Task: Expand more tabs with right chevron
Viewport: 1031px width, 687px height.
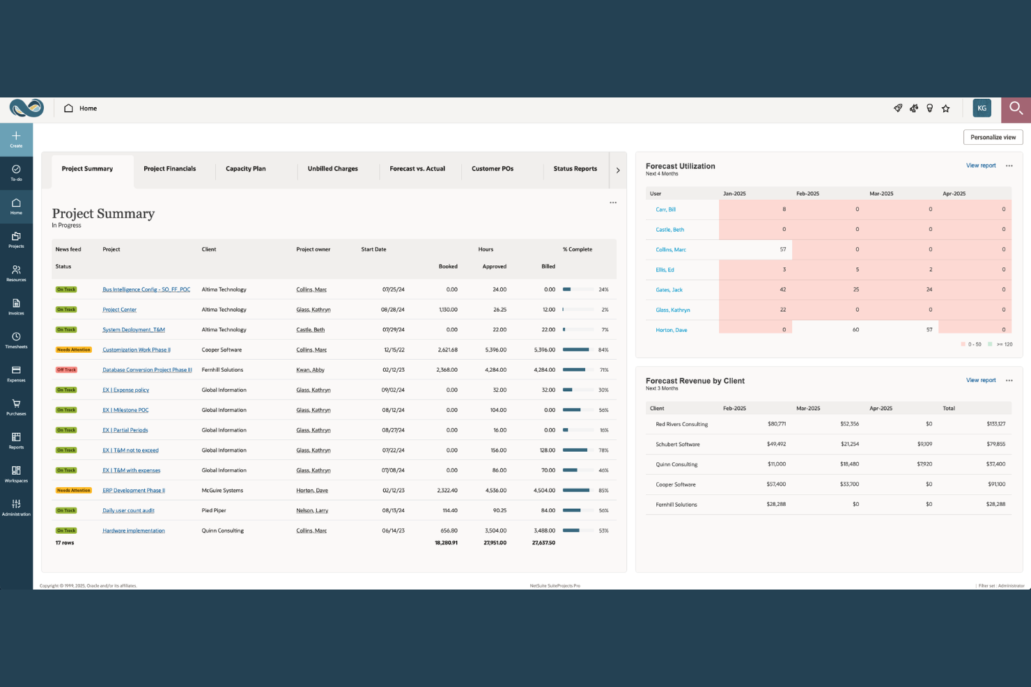Action: [x=618, y=170]
